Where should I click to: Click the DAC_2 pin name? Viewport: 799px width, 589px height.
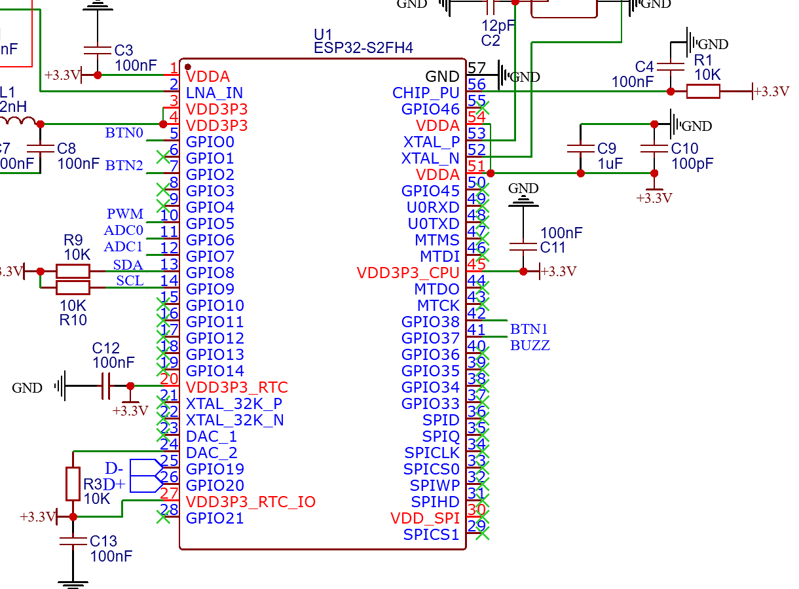pyautogui.click(x=212, y=452)
